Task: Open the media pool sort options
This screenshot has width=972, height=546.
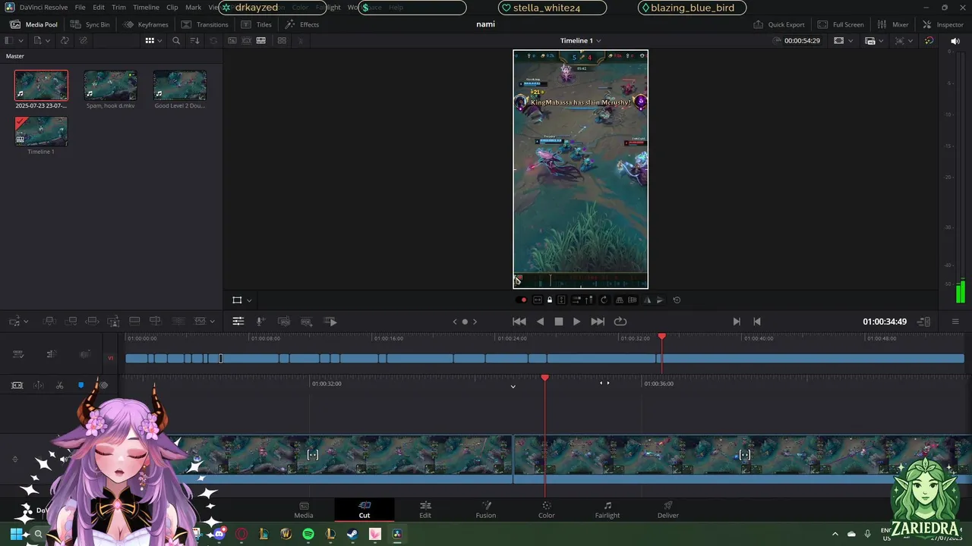Action: pos(195,40)
